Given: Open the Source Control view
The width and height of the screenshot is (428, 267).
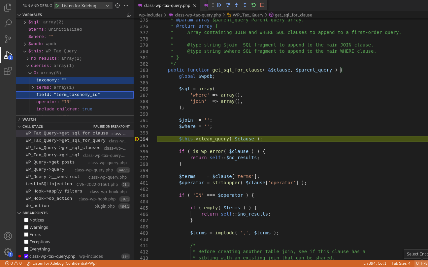Looking at the screenshot, I should click(8, 39).
